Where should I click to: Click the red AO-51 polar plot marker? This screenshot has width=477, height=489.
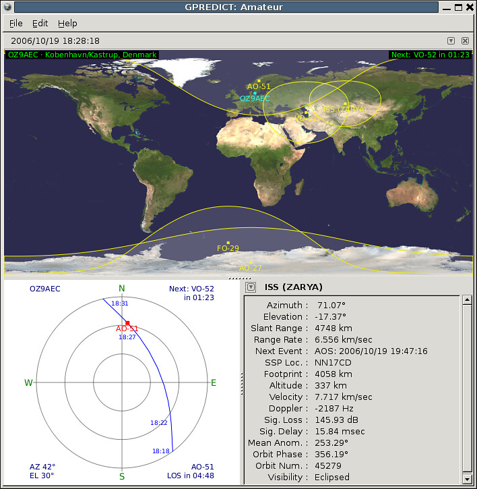coord(127,323)
